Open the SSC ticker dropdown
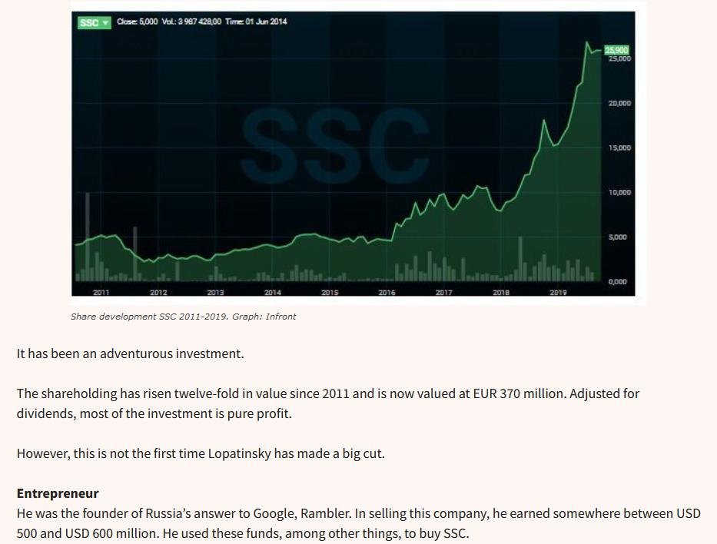The width and height of the screenshot is (717, 544). [94, 22]
